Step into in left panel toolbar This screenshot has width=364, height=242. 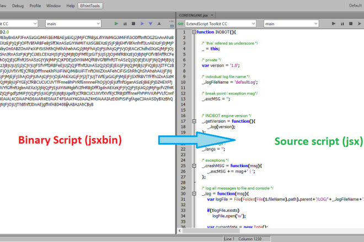pyautogui.click(x=151, y=24)
